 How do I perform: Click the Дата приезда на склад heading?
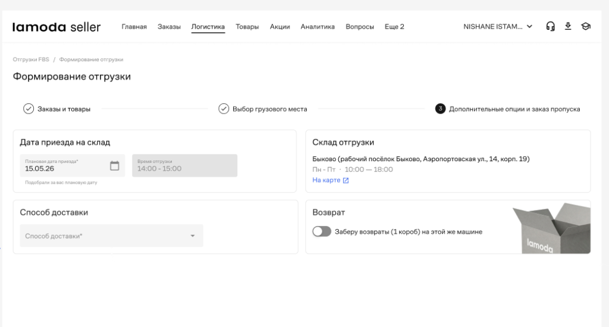(65, 143)
